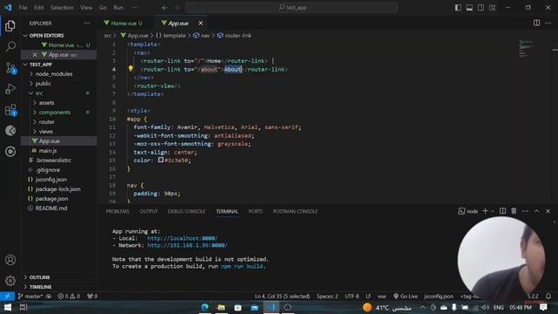Viewport: 558px width, 314px height.
Task: Click the remote window status bar icon
Action: click(8, 297)
